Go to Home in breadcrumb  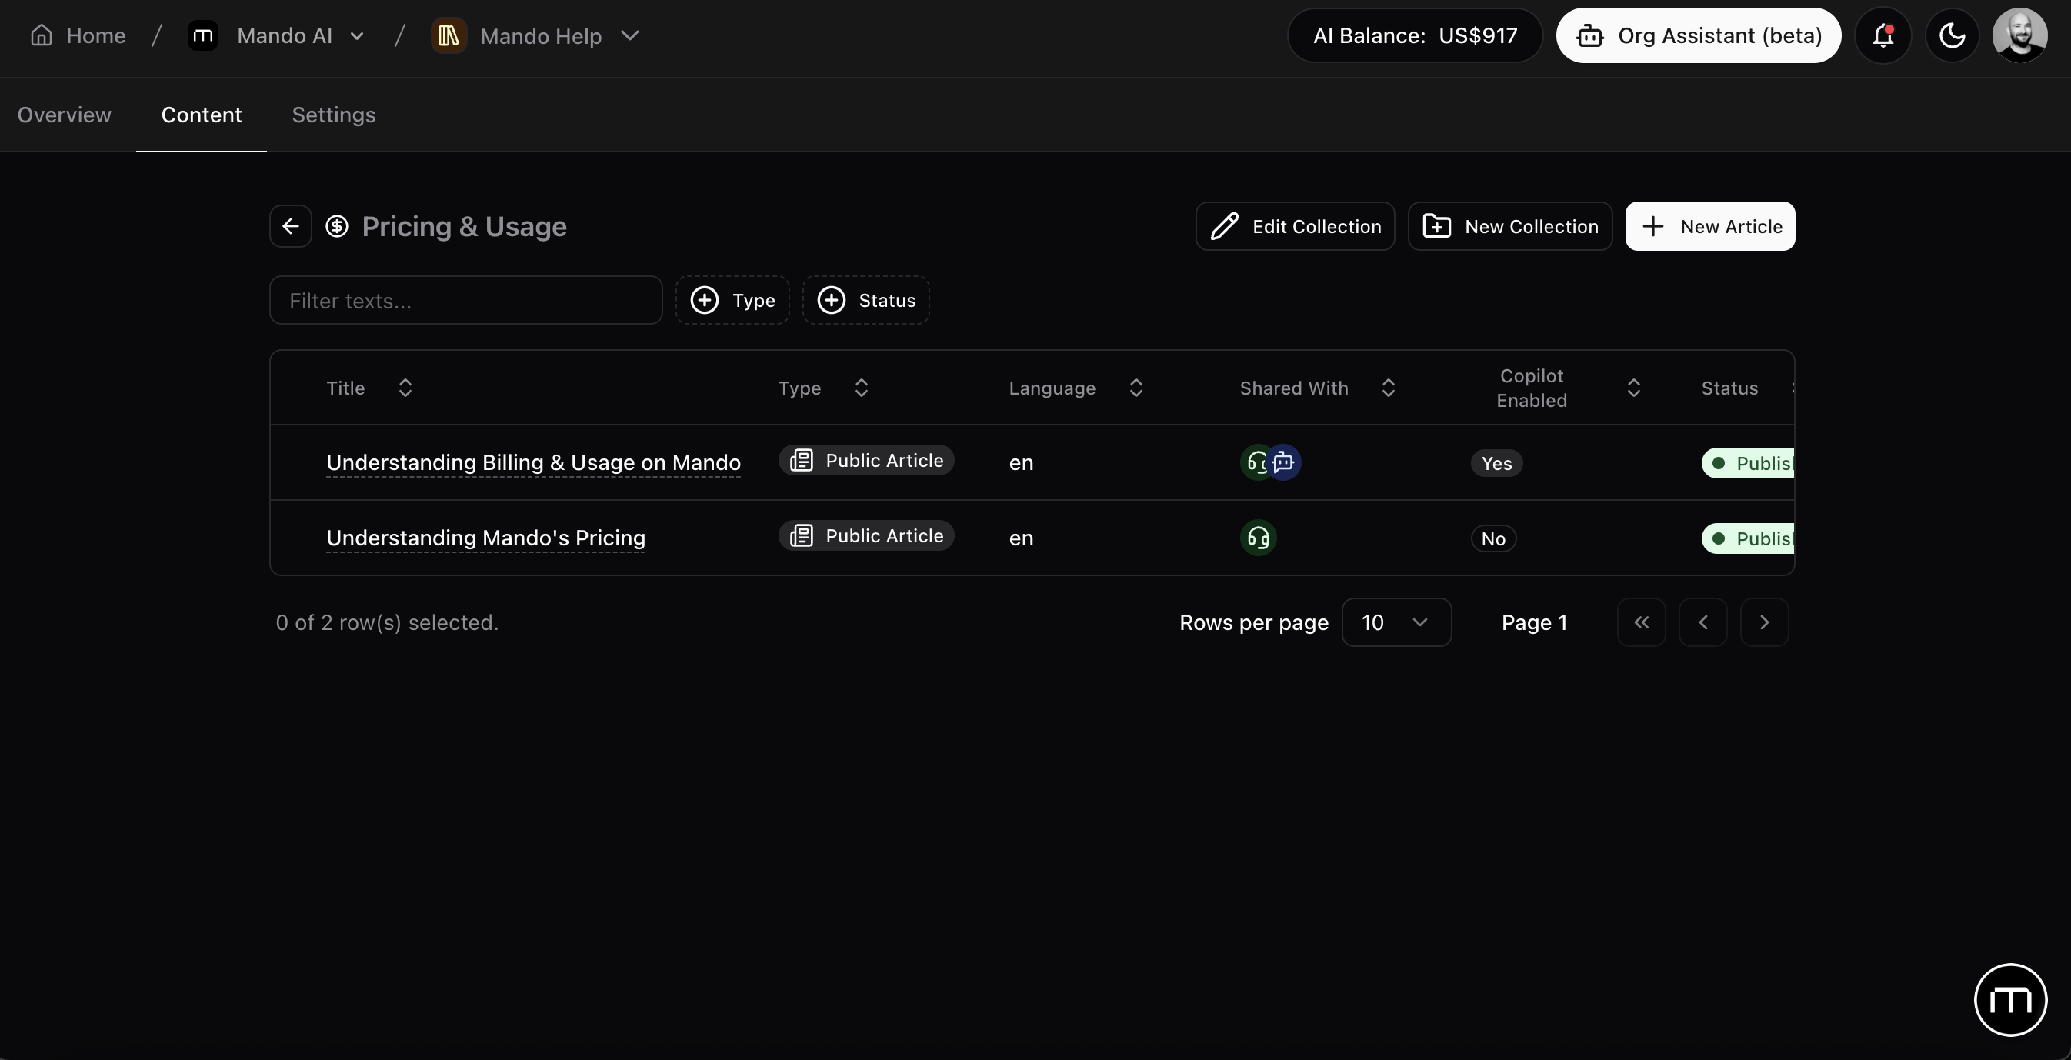click(x=78, y=35)
